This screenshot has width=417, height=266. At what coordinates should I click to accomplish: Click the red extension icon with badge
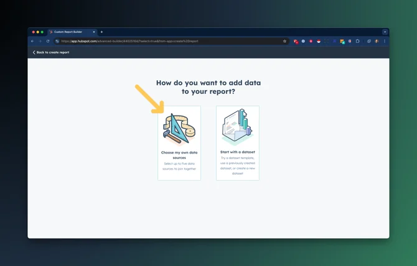click(296, 42)
